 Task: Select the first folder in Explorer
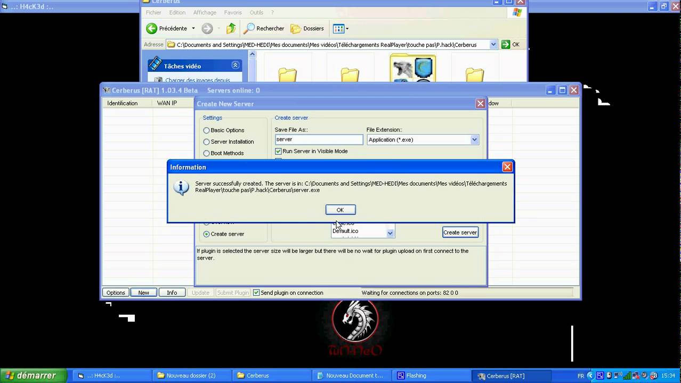click(x=287, y=74)
